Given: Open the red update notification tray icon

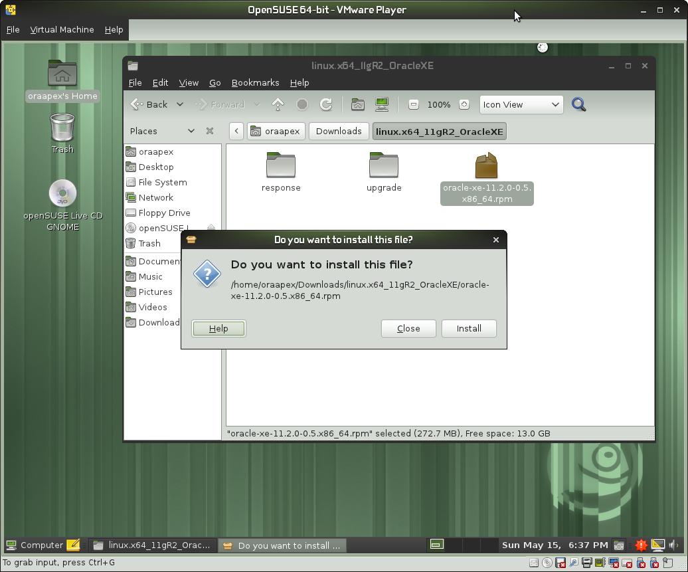Looking at the screenshot, I should (x=640, y=545).
